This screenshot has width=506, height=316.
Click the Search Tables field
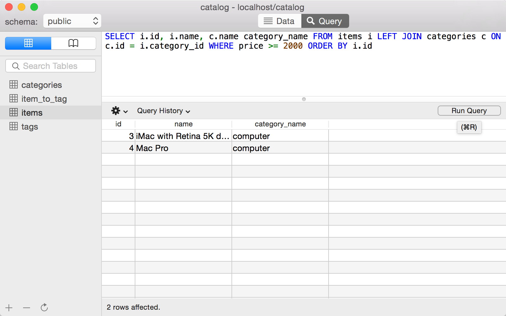click(x=50, y=66)
